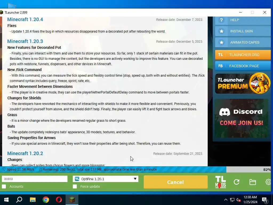
Task: Open FACEBOOK PAGE button
Action: (243, 66)
